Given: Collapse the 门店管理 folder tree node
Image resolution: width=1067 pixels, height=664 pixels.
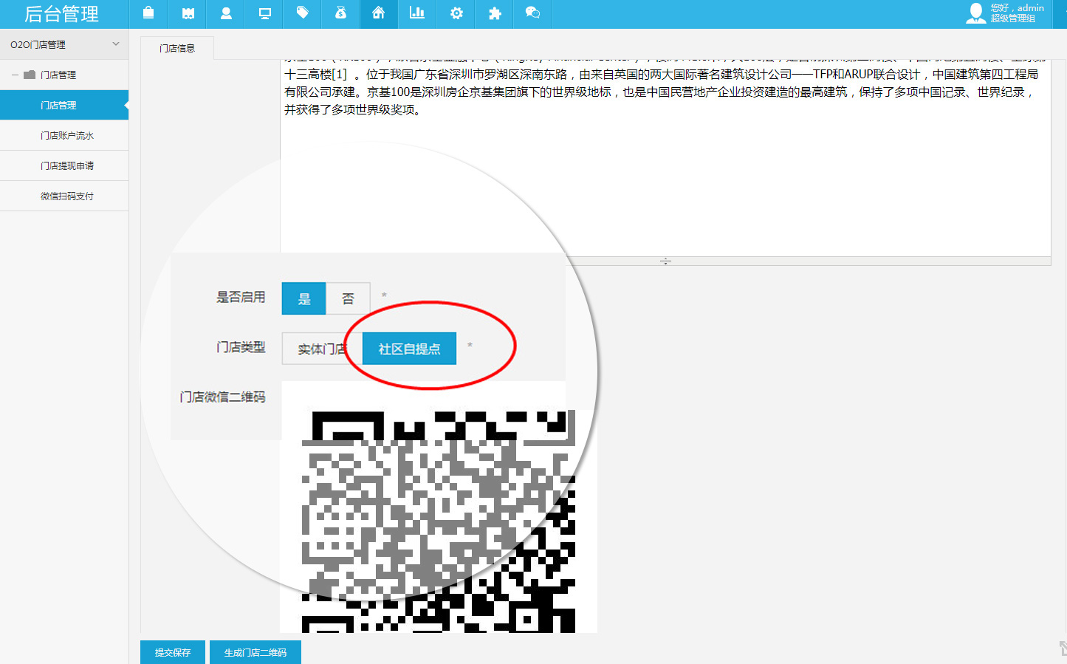Looking at the screenshot, I should 15,75.
